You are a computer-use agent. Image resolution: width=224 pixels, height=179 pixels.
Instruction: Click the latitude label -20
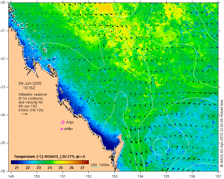click(x=3, y=3)
